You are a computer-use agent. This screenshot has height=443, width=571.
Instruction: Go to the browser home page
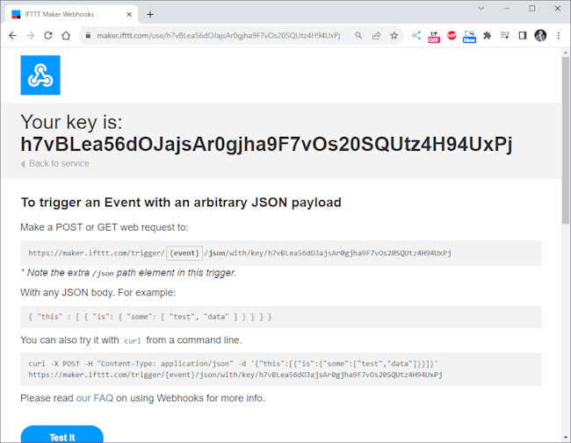pos(66,36)
